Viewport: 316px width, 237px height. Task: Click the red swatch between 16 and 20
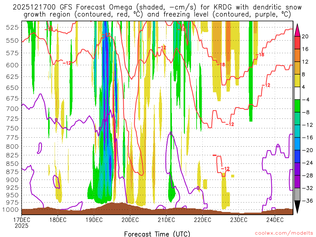297,43
